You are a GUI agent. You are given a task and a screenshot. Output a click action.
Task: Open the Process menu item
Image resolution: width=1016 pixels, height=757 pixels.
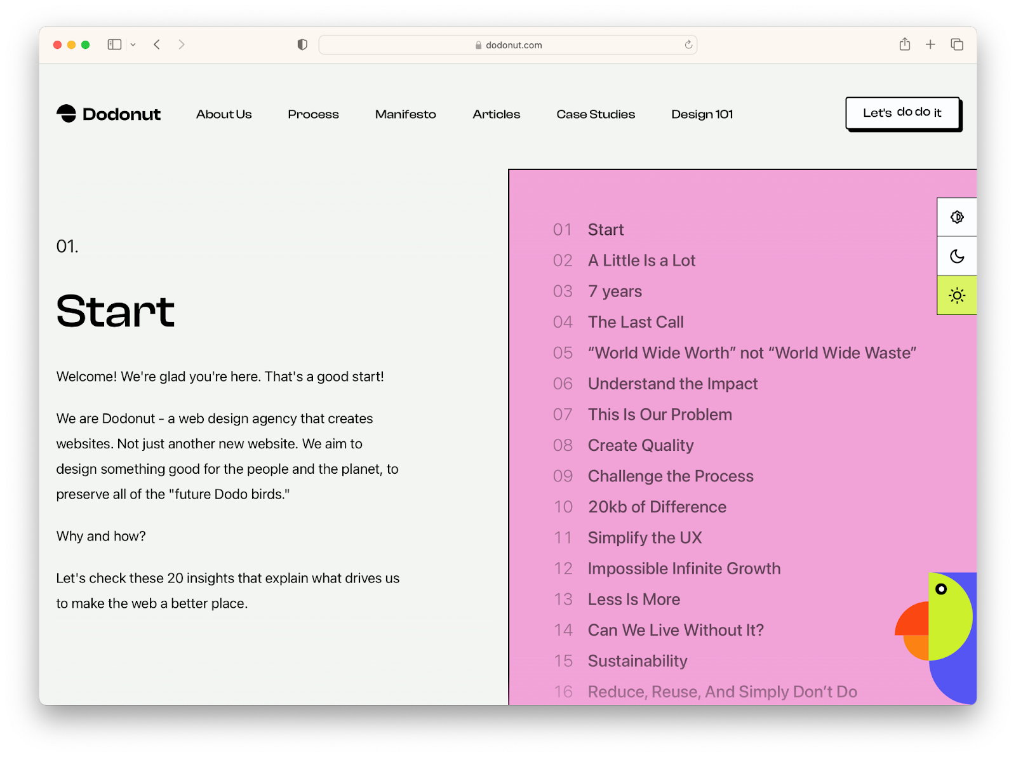coord(313,114)
